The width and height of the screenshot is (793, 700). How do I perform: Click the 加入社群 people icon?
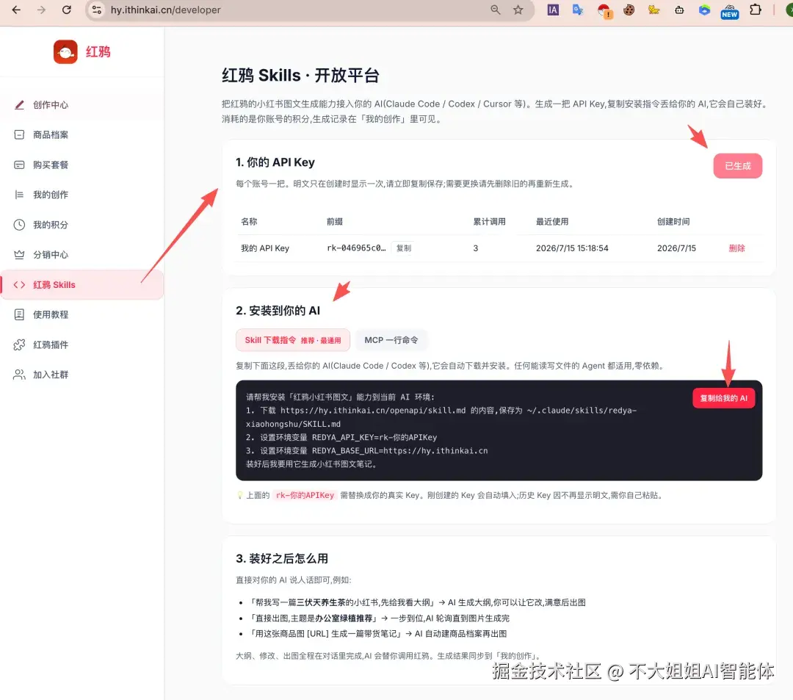19,375
